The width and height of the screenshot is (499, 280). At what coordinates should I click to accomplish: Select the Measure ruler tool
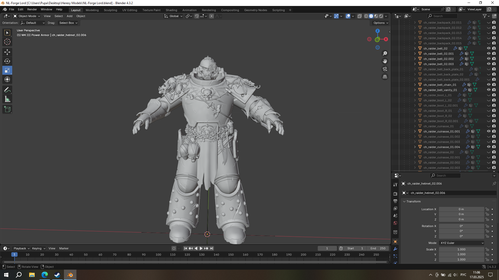pyautogui.click(x=7, y=99)
